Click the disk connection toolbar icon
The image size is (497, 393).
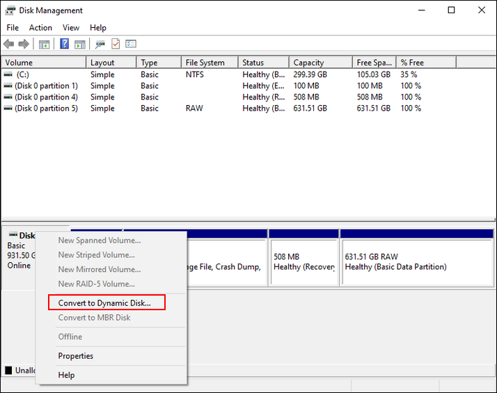pyautogui.click(x=100, y=44)
